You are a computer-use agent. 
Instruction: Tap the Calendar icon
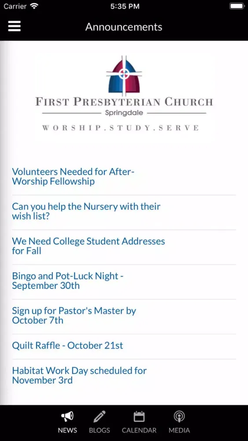[139, 416]
